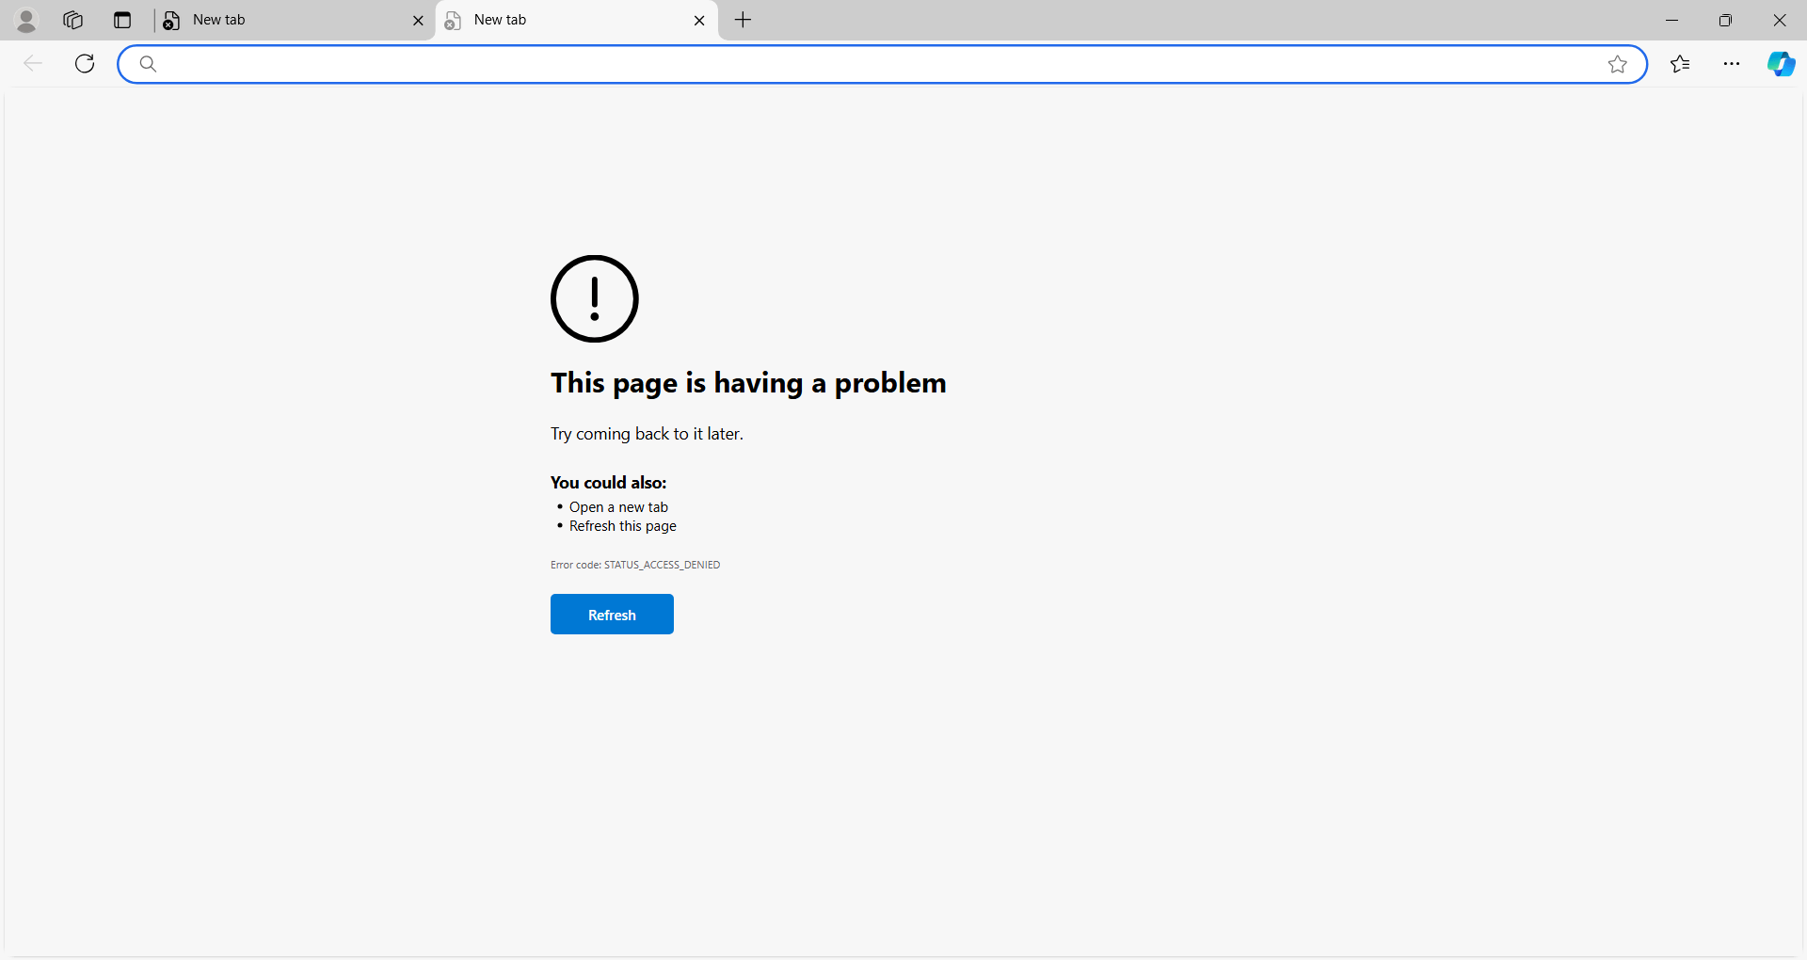1807x960 pixels.
Task: Add this page to favorites
Action: (x=1618, y=64)
